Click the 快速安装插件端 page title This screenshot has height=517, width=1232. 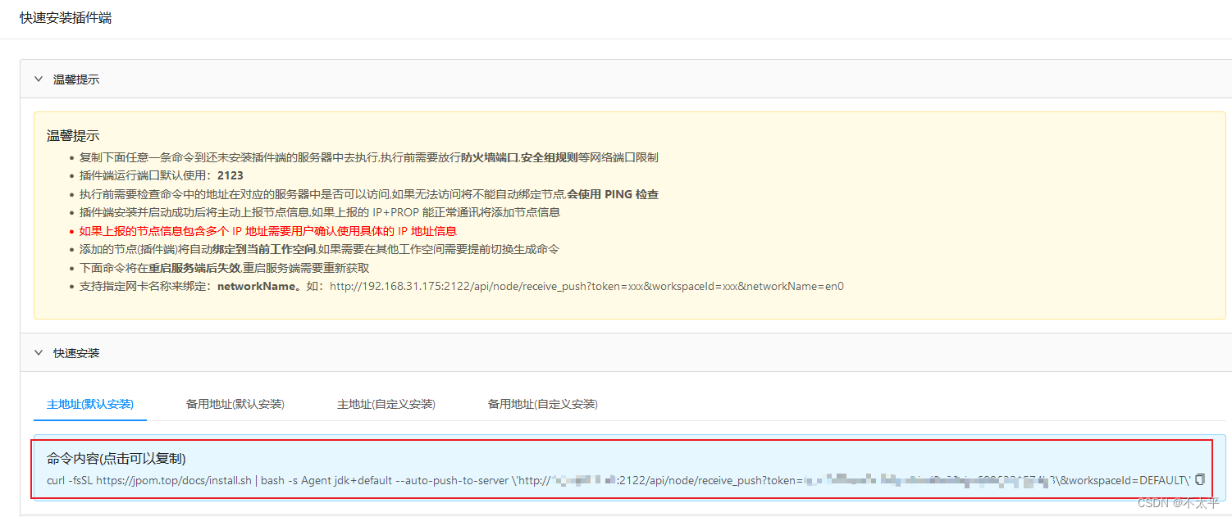66,17
